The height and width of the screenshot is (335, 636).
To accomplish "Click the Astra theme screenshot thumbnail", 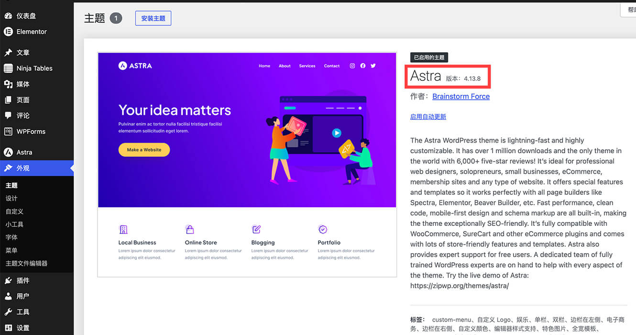I will pyautogui.click(x=247, y=165).
